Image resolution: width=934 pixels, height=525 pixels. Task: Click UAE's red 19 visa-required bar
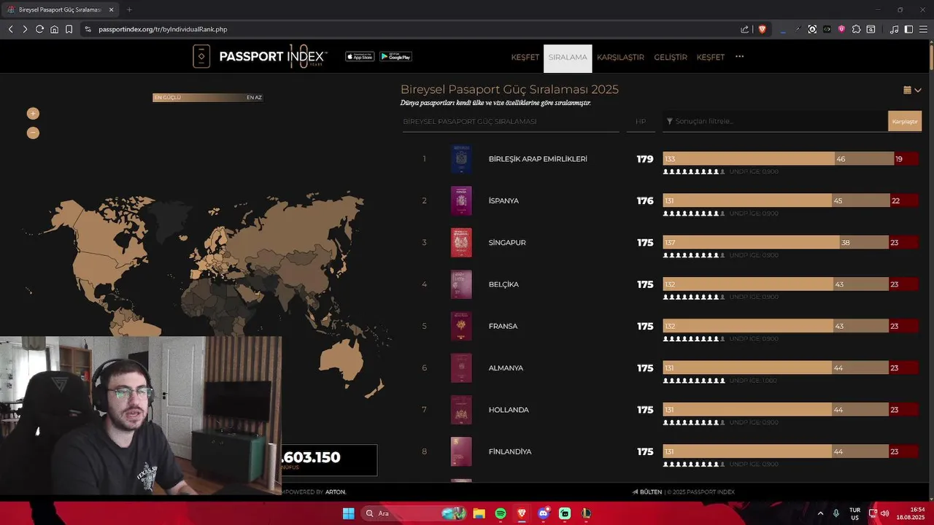click(x=906, y=159)
